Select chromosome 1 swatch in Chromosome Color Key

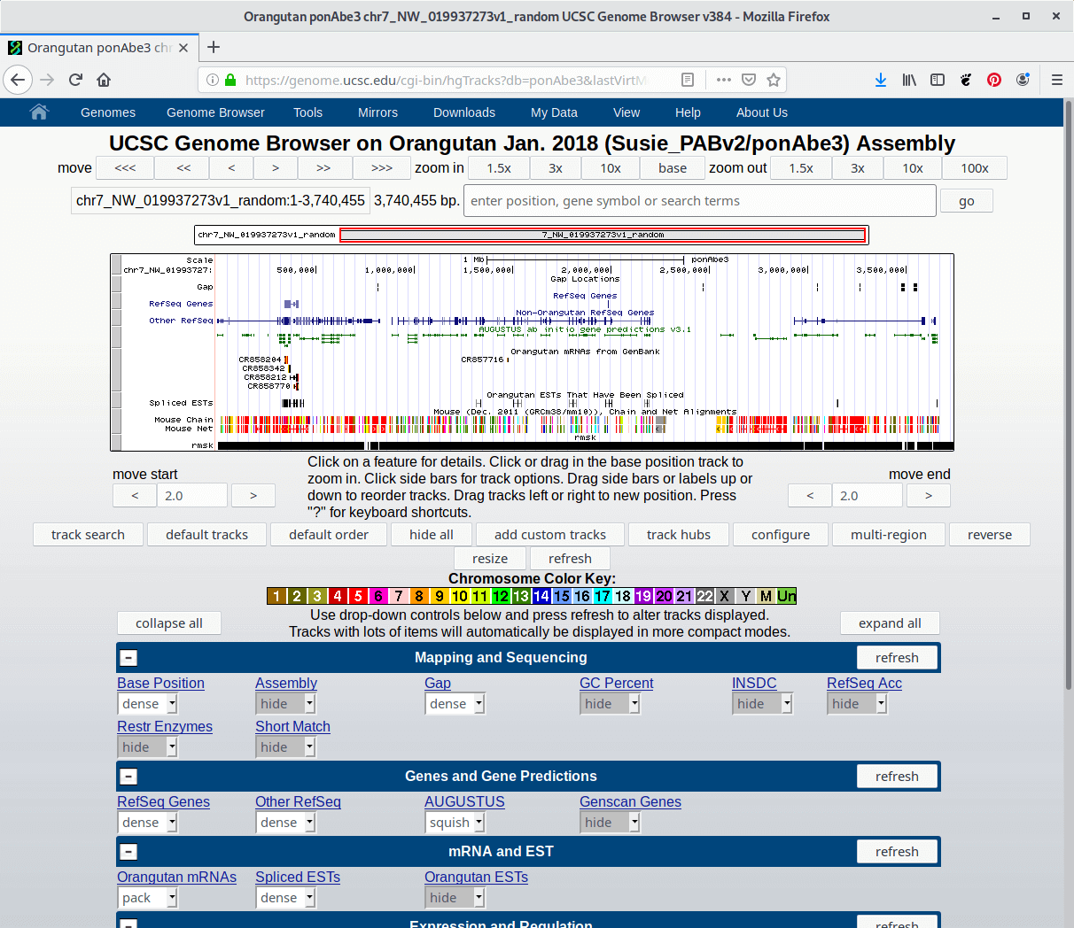[x=276, y=595]
